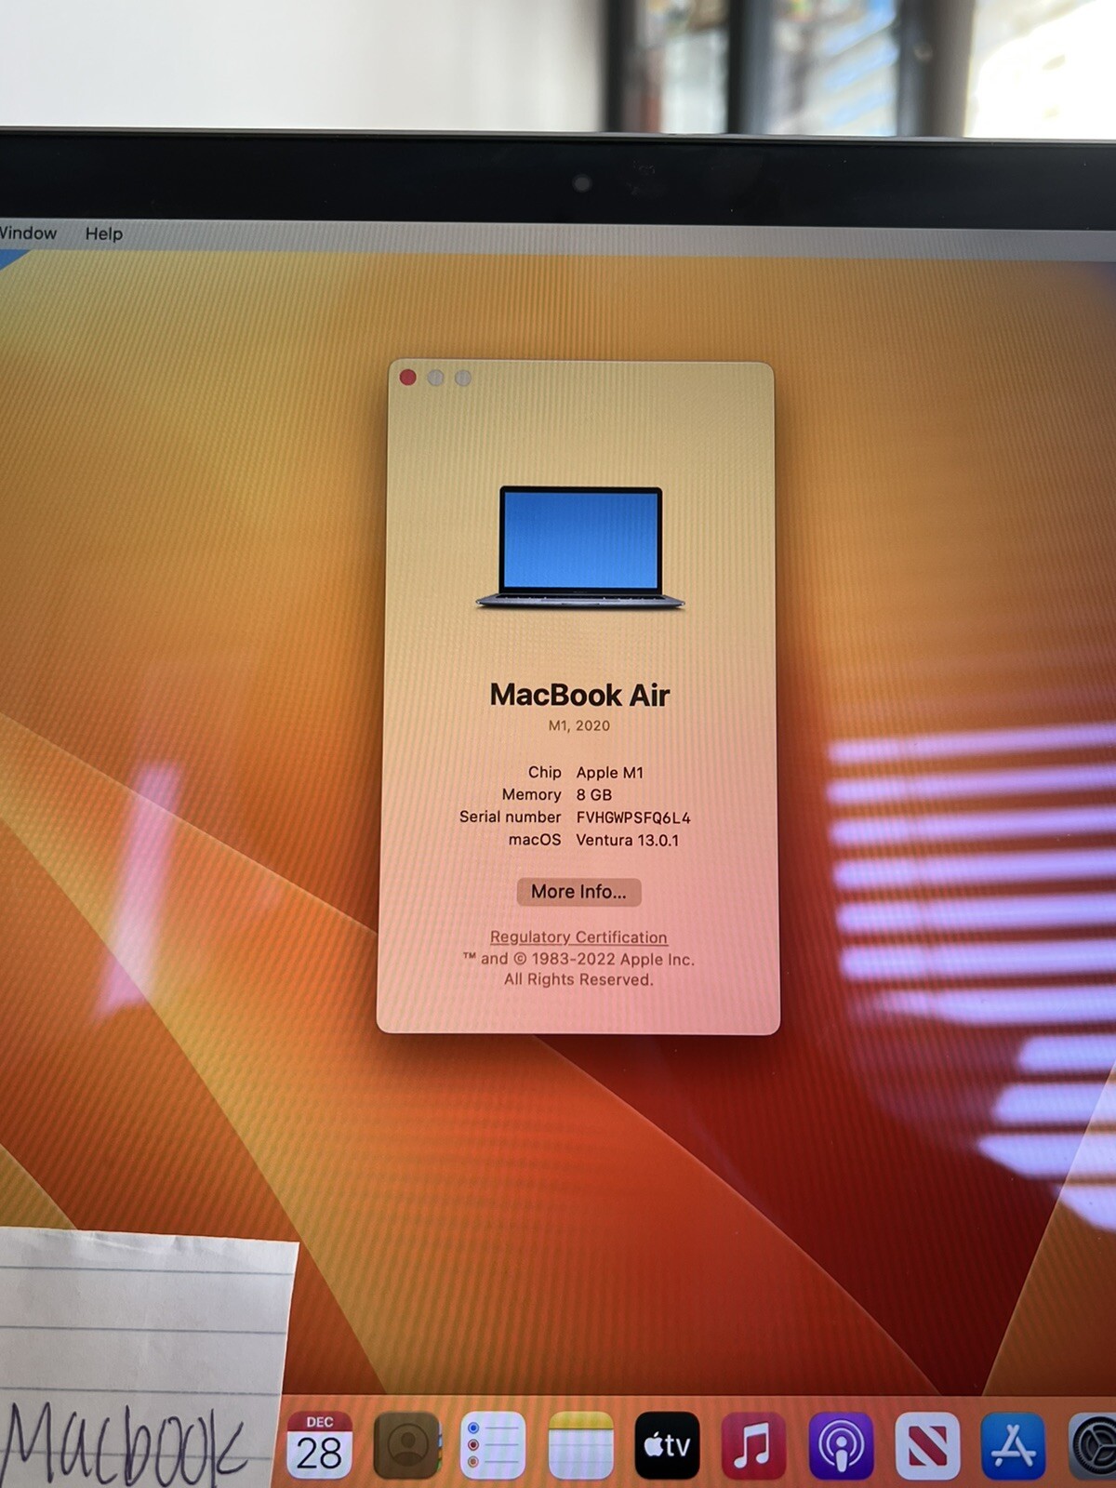The image size is (1116, 1488).
Task: Open System Settings gear in the Dock
Action: point(1093,1445)
